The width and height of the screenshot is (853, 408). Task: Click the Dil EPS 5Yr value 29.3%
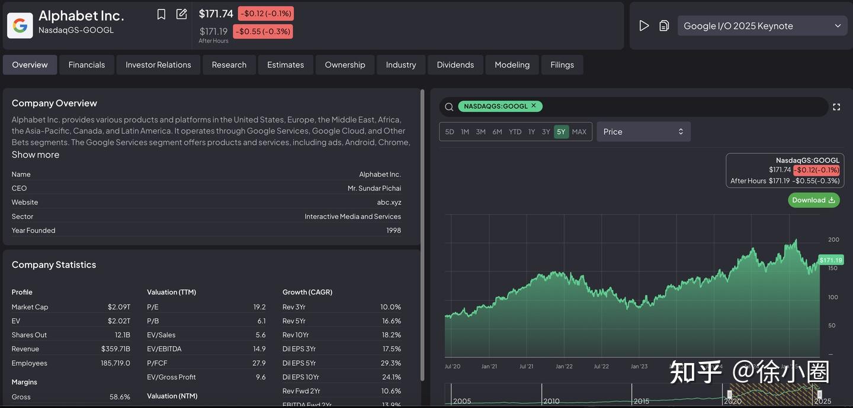click(x=391, y=363)
